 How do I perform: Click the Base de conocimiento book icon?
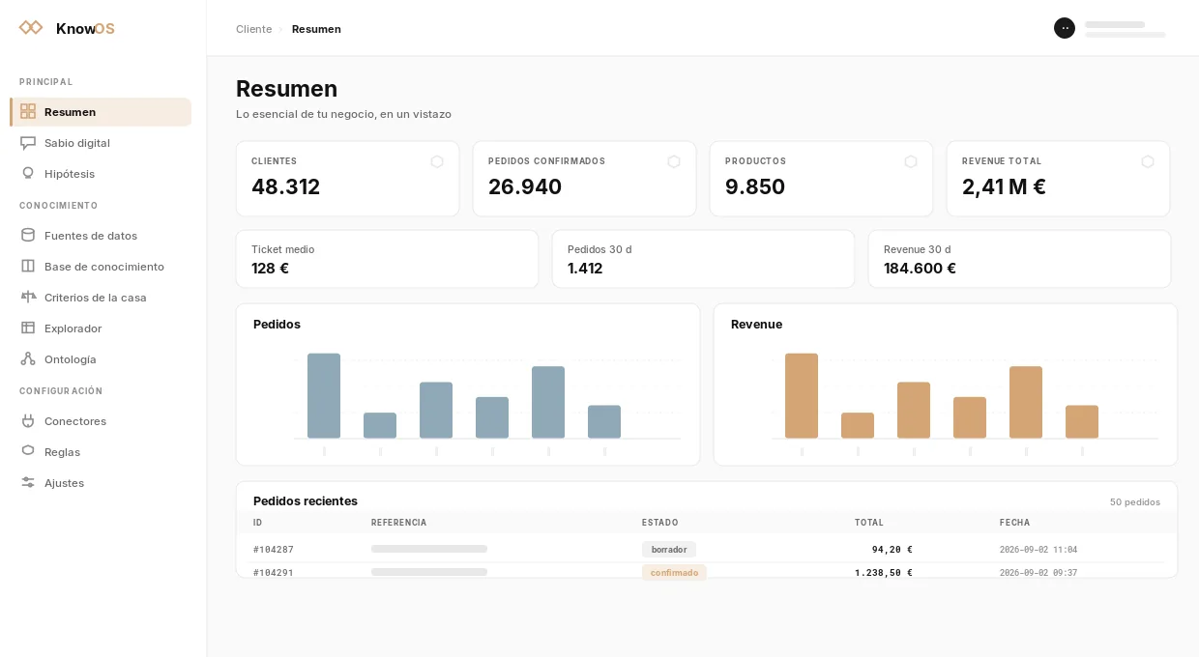[x=28, y=267]
